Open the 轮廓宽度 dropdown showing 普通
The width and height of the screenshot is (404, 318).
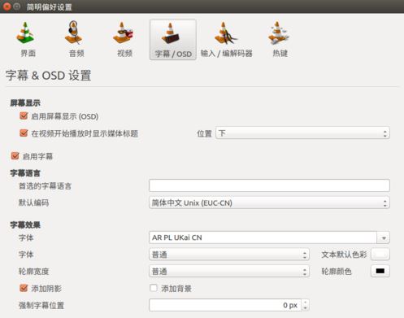pyautogui.click(x=229, y=271)
